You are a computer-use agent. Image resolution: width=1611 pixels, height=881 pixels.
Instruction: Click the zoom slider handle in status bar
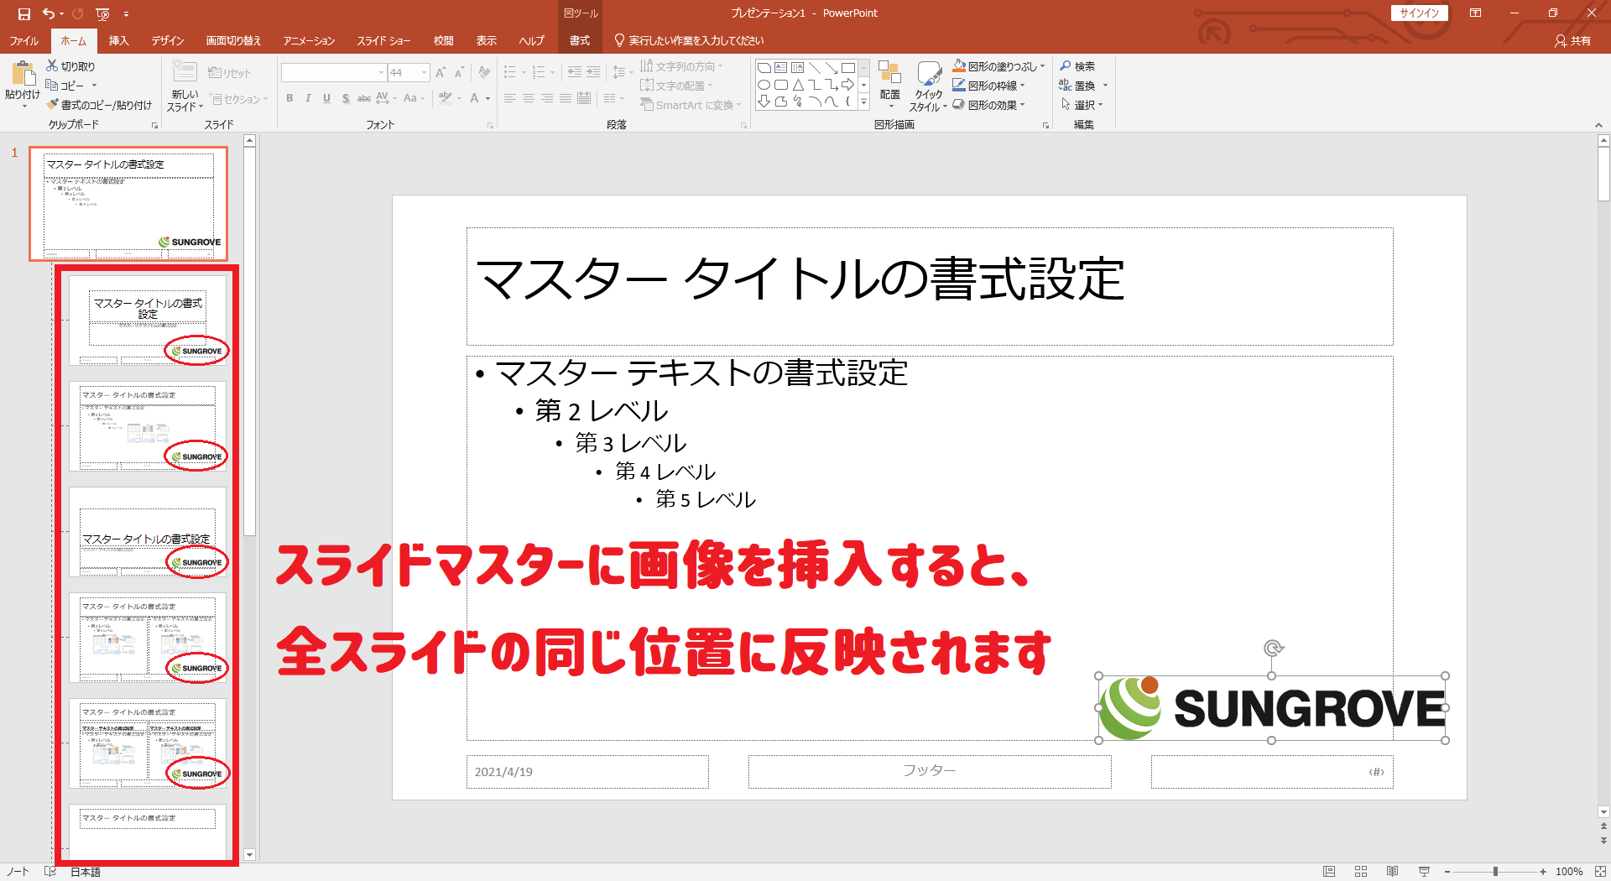(1495, 872)
